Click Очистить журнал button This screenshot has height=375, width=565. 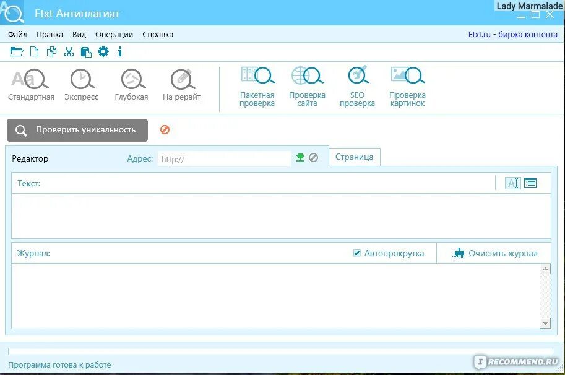(494, 253)
